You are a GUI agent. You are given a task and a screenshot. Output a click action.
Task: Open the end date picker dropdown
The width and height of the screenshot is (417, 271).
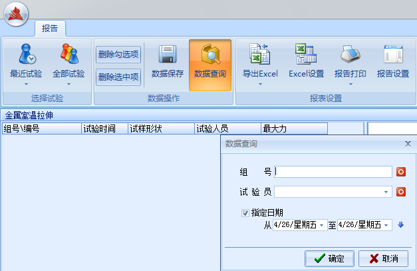pos(387,225)
